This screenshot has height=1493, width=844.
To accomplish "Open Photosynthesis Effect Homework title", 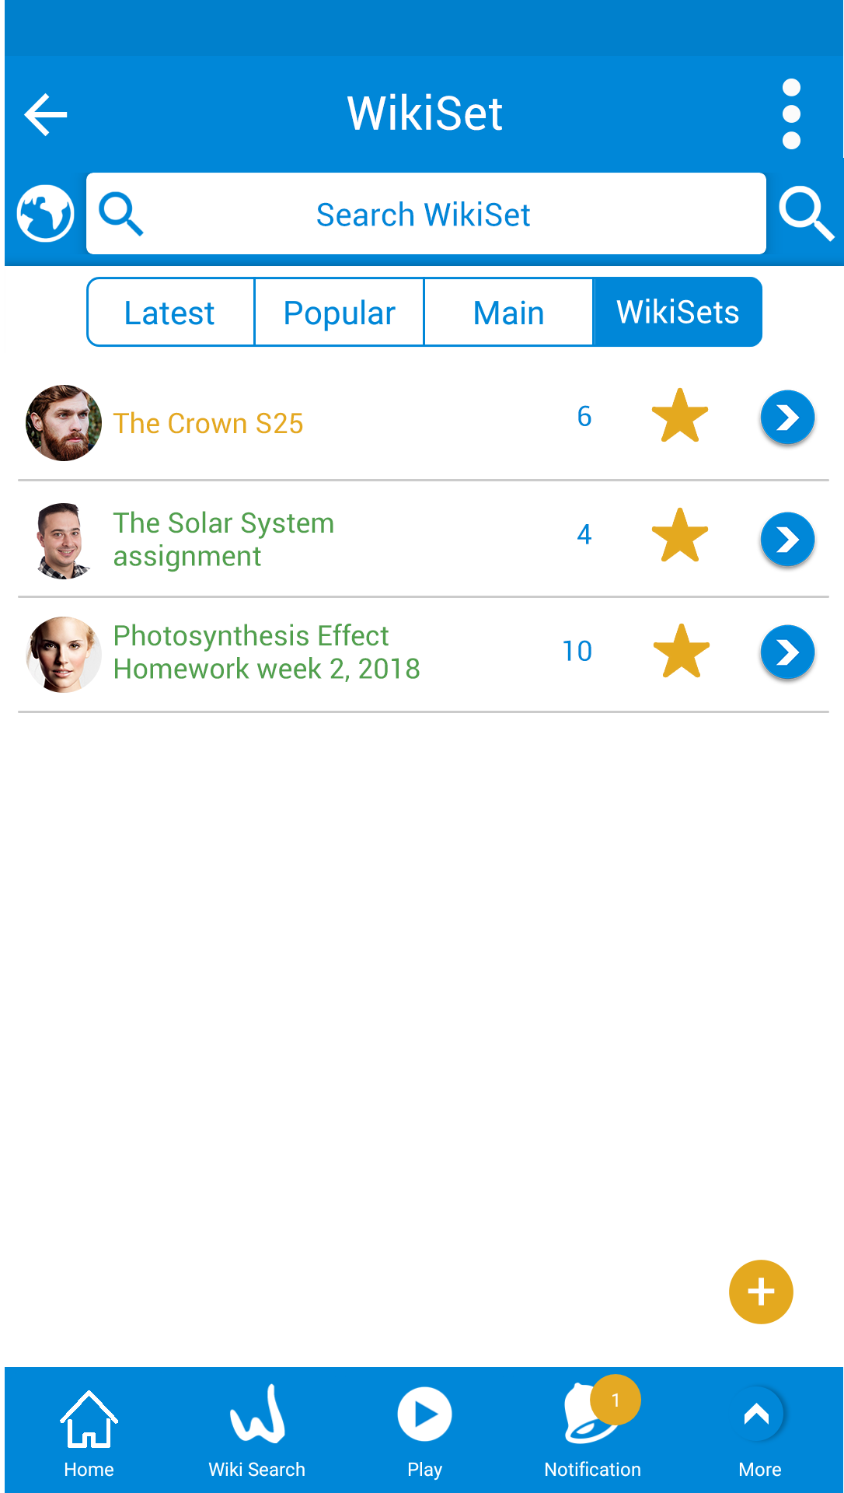I will point(267,652).
